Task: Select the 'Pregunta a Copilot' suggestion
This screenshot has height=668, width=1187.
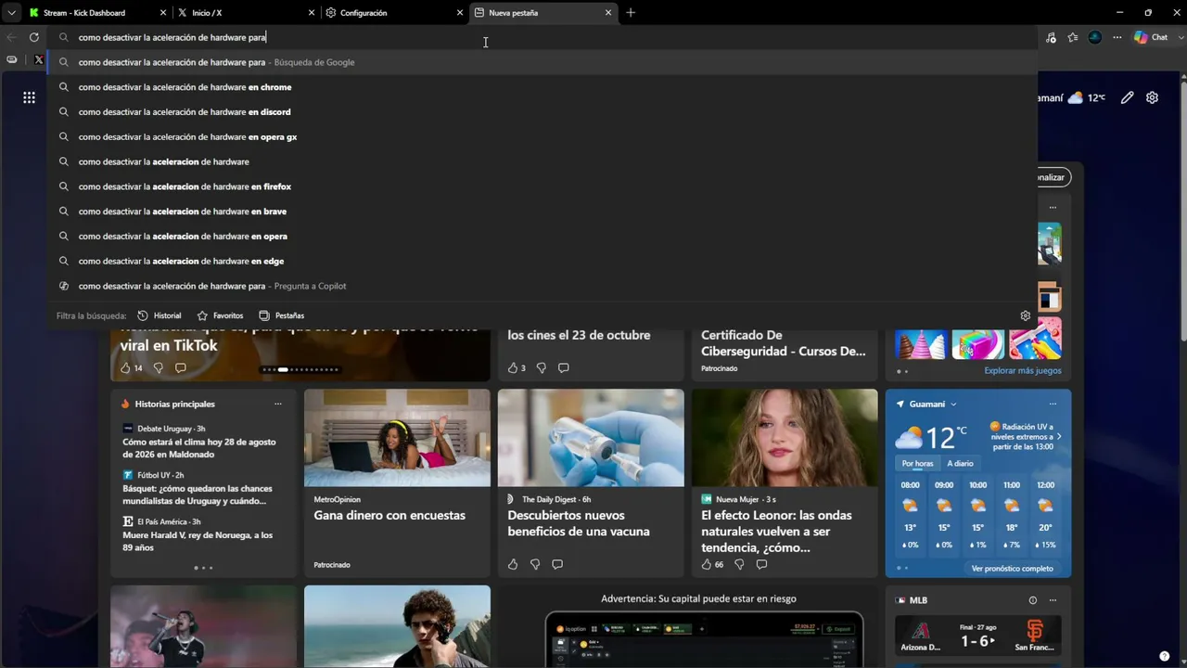Action: point(542,286)
